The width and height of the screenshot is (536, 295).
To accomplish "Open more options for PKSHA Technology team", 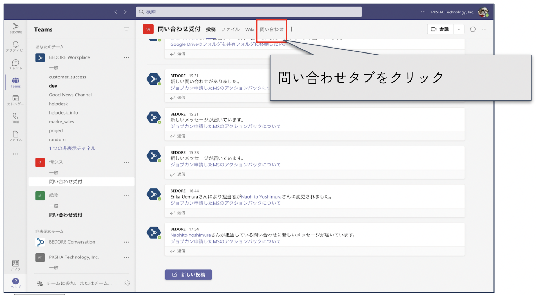I will pyautogui.click(x=127, y=257).
